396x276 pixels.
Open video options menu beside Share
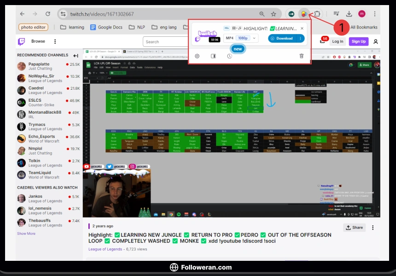373,228
